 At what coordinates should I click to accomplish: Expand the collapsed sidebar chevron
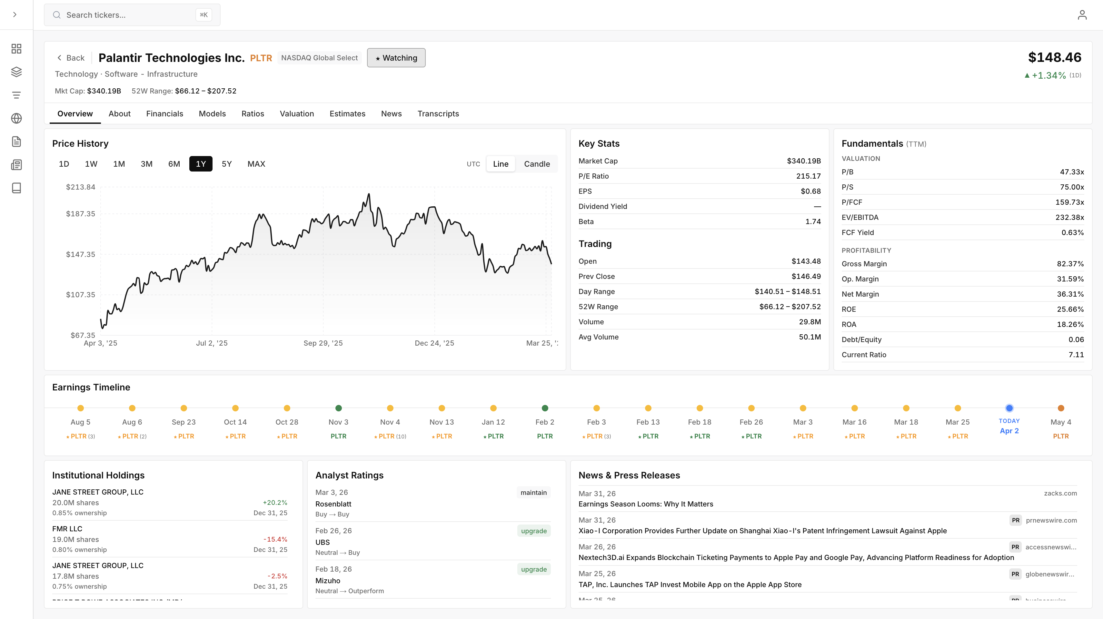15,15
